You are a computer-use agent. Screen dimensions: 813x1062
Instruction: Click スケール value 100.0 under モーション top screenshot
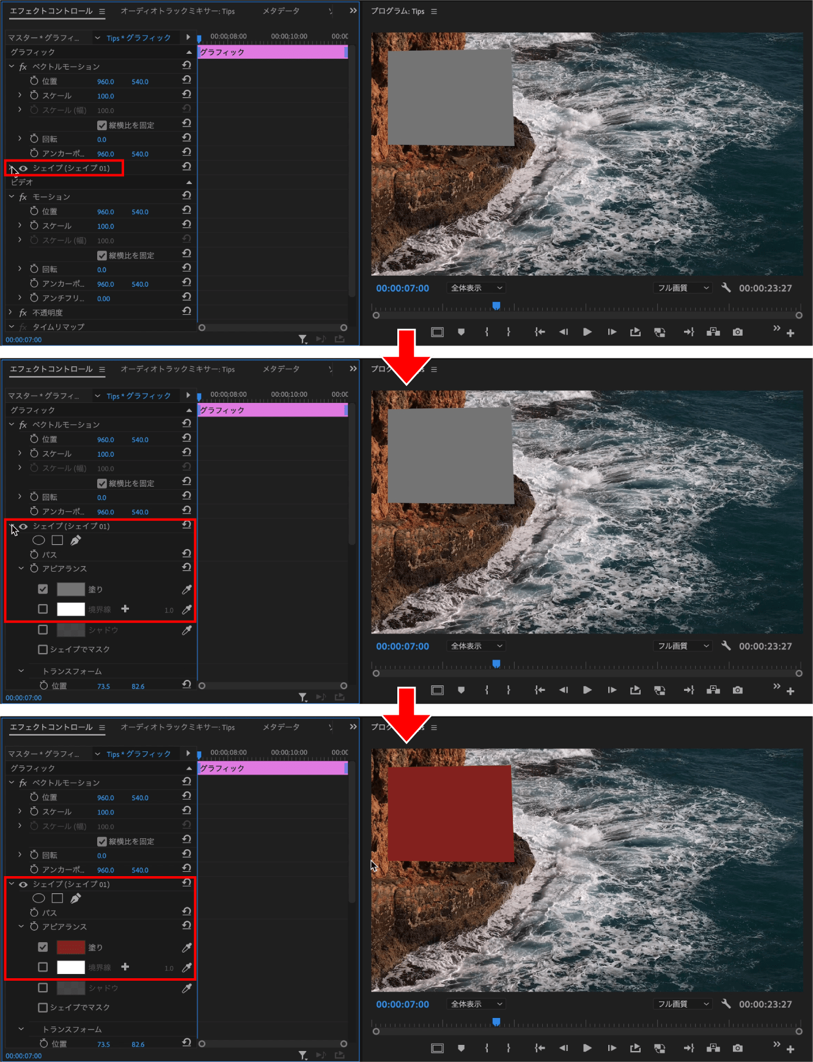pyautogui.click(x=105, y=226)
